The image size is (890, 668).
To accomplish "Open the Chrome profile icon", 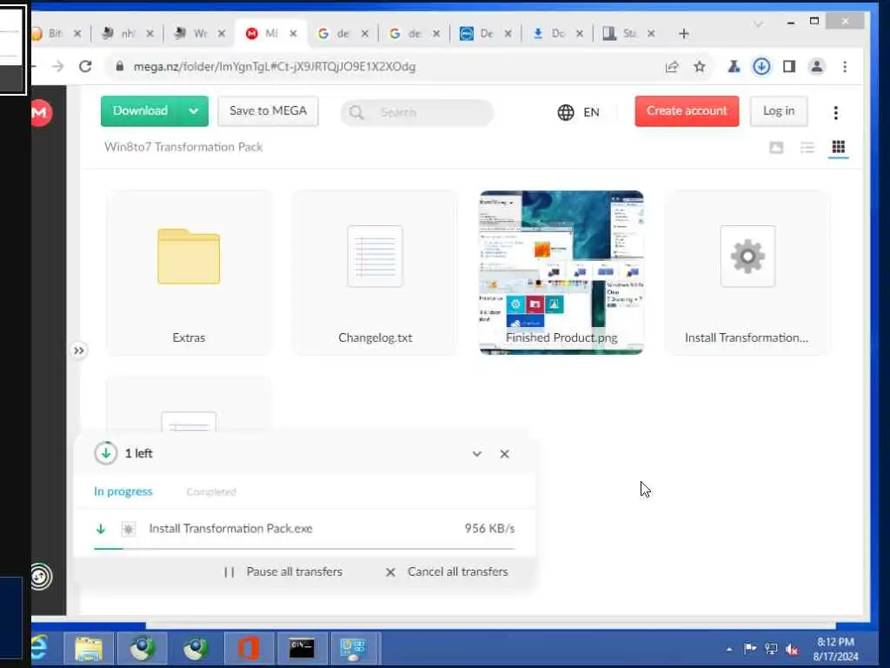I will point(817,67).
